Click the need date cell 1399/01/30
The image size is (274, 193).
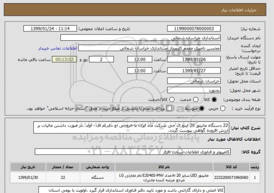click(28, 177)
